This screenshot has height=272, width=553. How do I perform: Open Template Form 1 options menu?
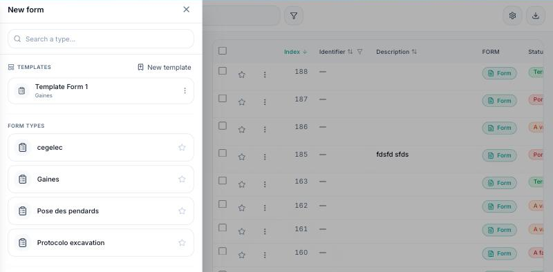tap(185, 91)
